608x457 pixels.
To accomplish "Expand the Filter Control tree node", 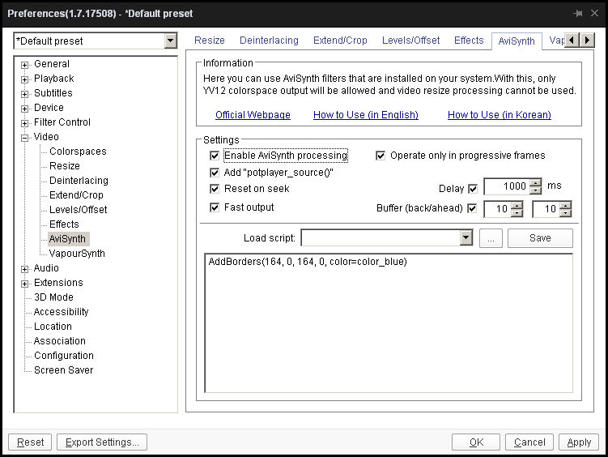I will click(24, 123).
